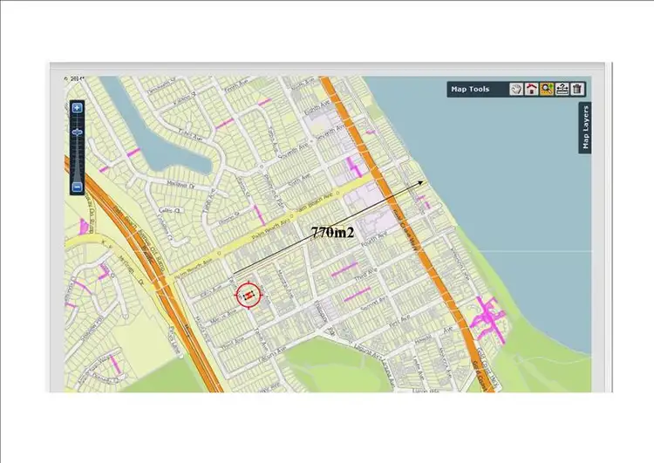Image resolution: width=654 pixels, height=463 pixels.
Task: Click the 770m2 measurement label
Action: tap(332, 234)
